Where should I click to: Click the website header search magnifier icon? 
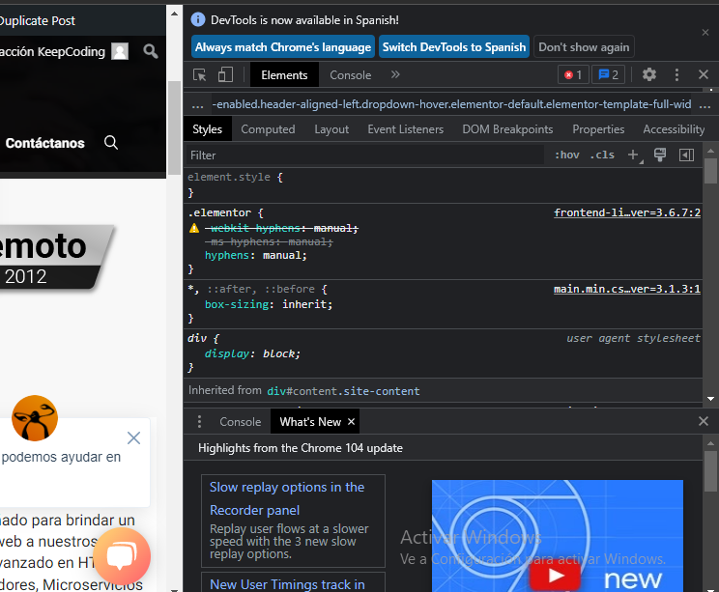(x=111, y=143)
